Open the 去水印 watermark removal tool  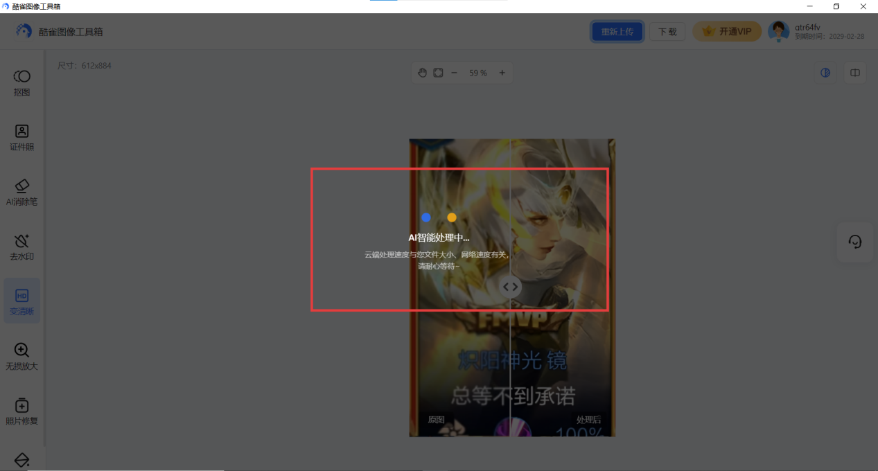[21, 247]
